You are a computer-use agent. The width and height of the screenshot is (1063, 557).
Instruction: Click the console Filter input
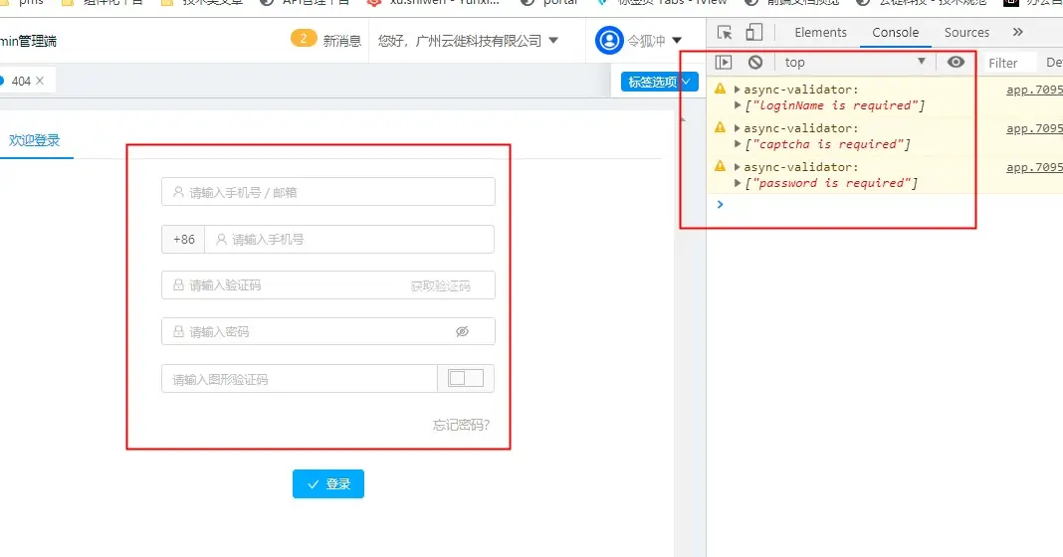pos(1010,63)
